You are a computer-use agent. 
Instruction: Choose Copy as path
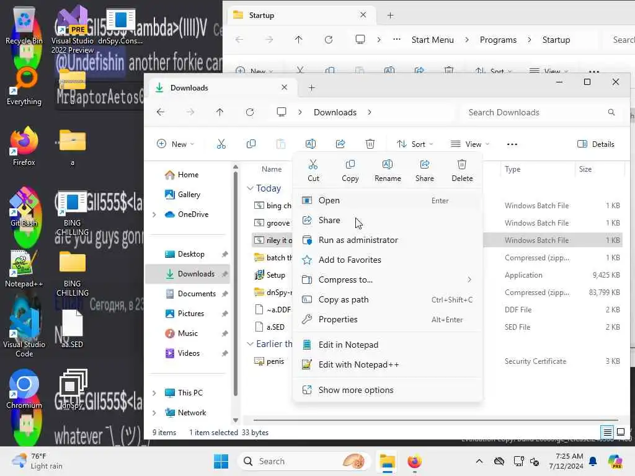coord(388,299)
